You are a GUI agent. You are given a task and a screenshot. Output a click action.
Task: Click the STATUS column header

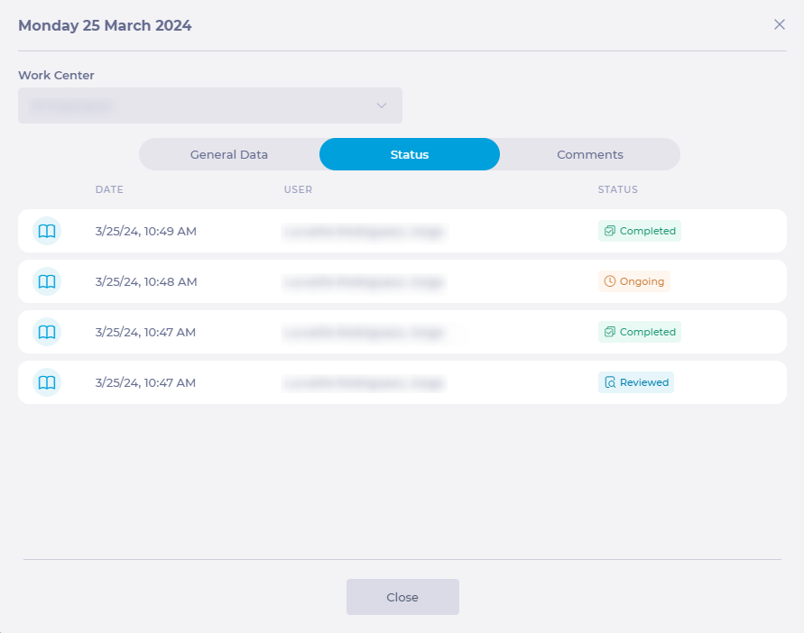click(x=617, y=189)
